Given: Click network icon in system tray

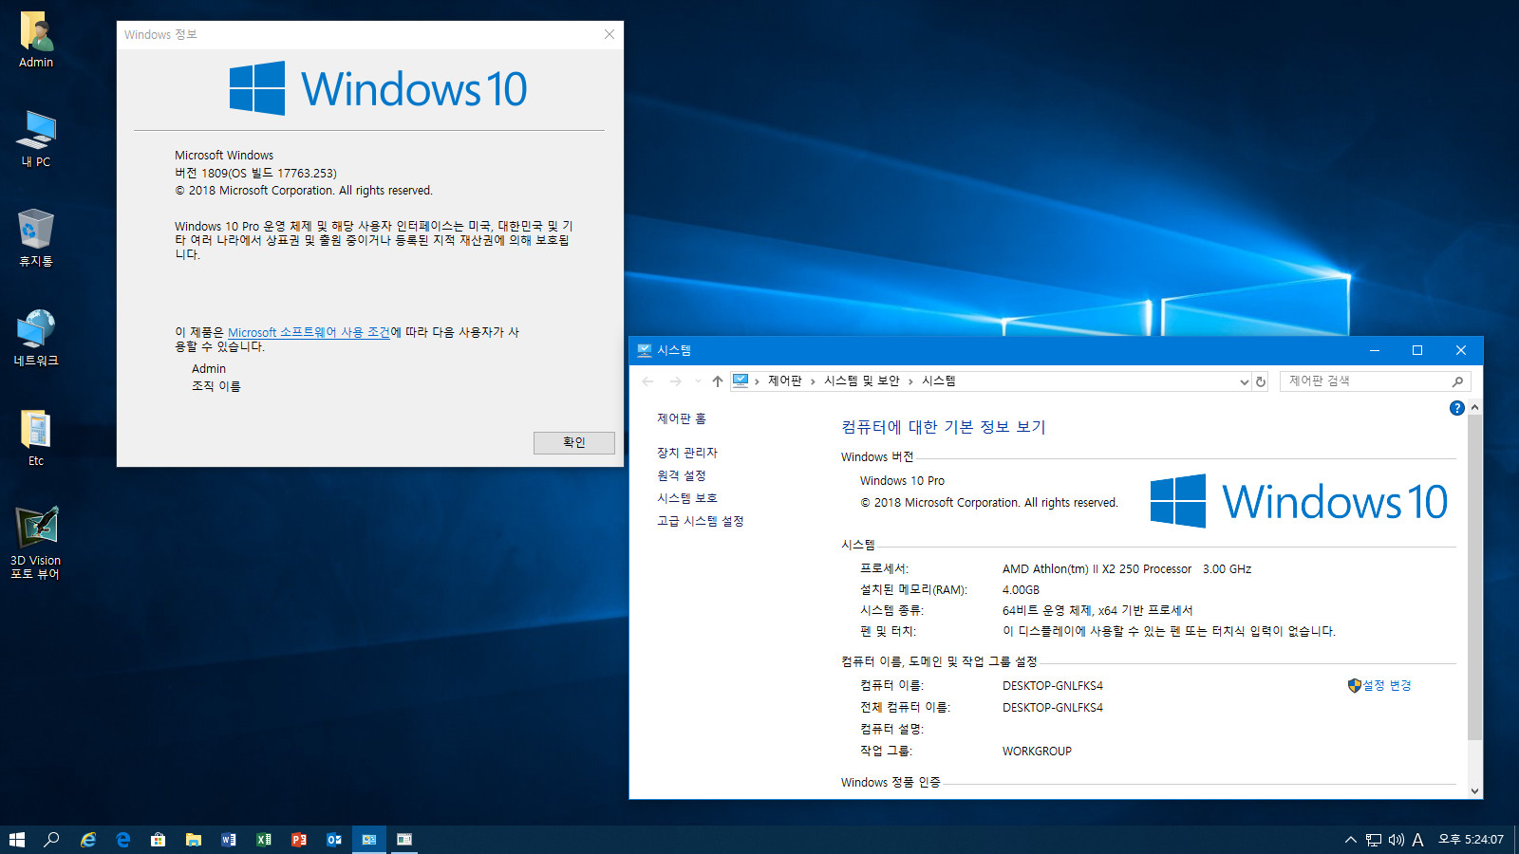Looking at the screenshot, I should [x=1374, y=840].
